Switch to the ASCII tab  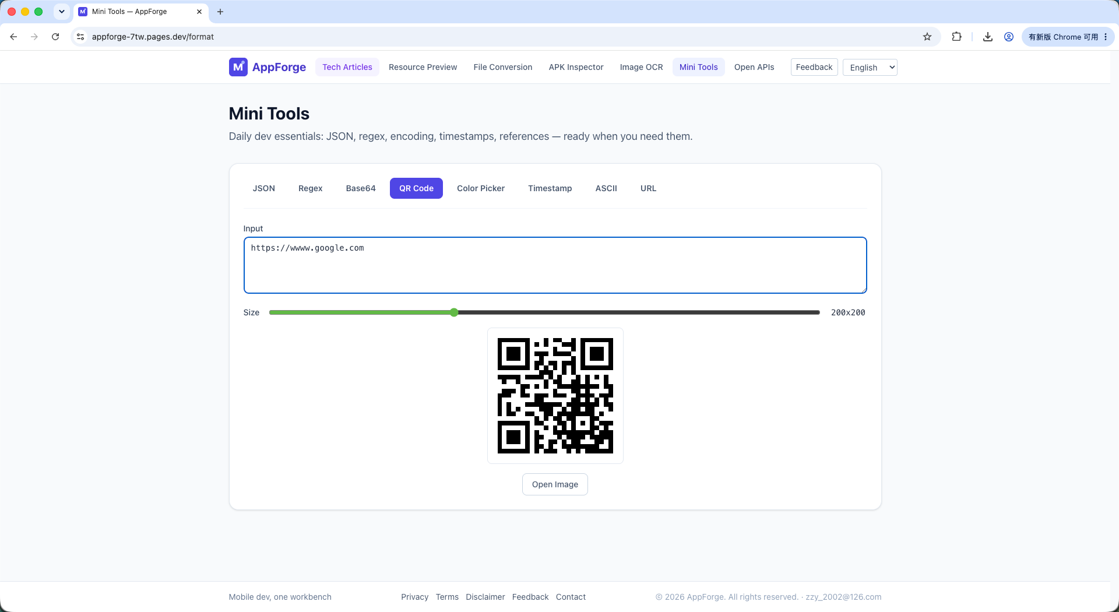coord(606,188)
